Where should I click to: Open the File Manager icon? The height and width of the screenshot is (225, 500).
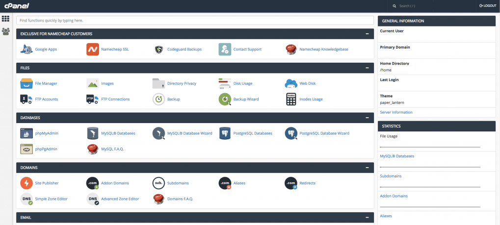click(26, 83)
